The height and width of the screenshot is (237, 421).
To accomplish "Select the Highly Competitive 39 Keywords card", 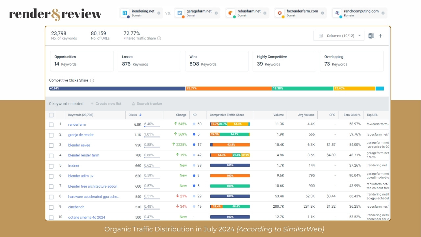I will 284,61.
